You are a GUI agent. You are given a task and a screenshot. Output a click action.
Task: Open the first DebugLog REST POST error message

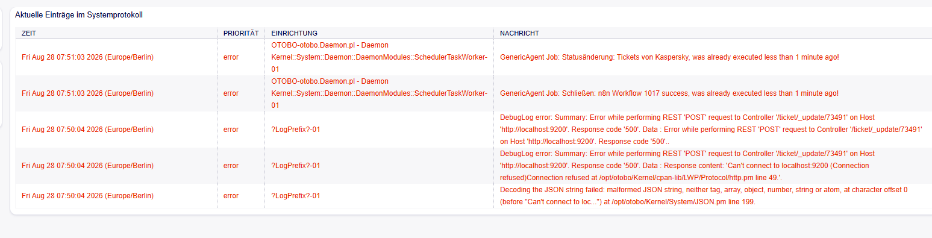pyautogui.click(x=712, y=130)
